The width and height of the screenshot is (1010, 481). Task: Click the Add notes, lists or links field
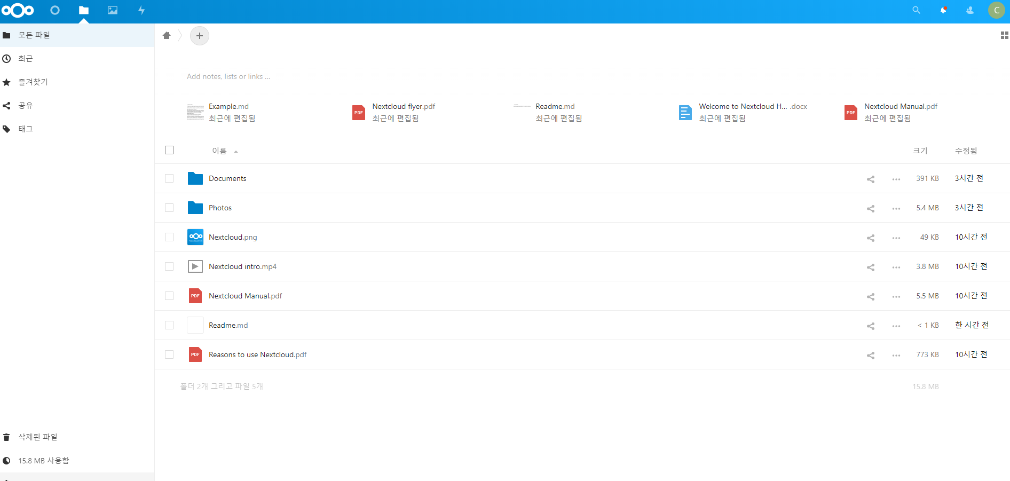click(228, 76)
